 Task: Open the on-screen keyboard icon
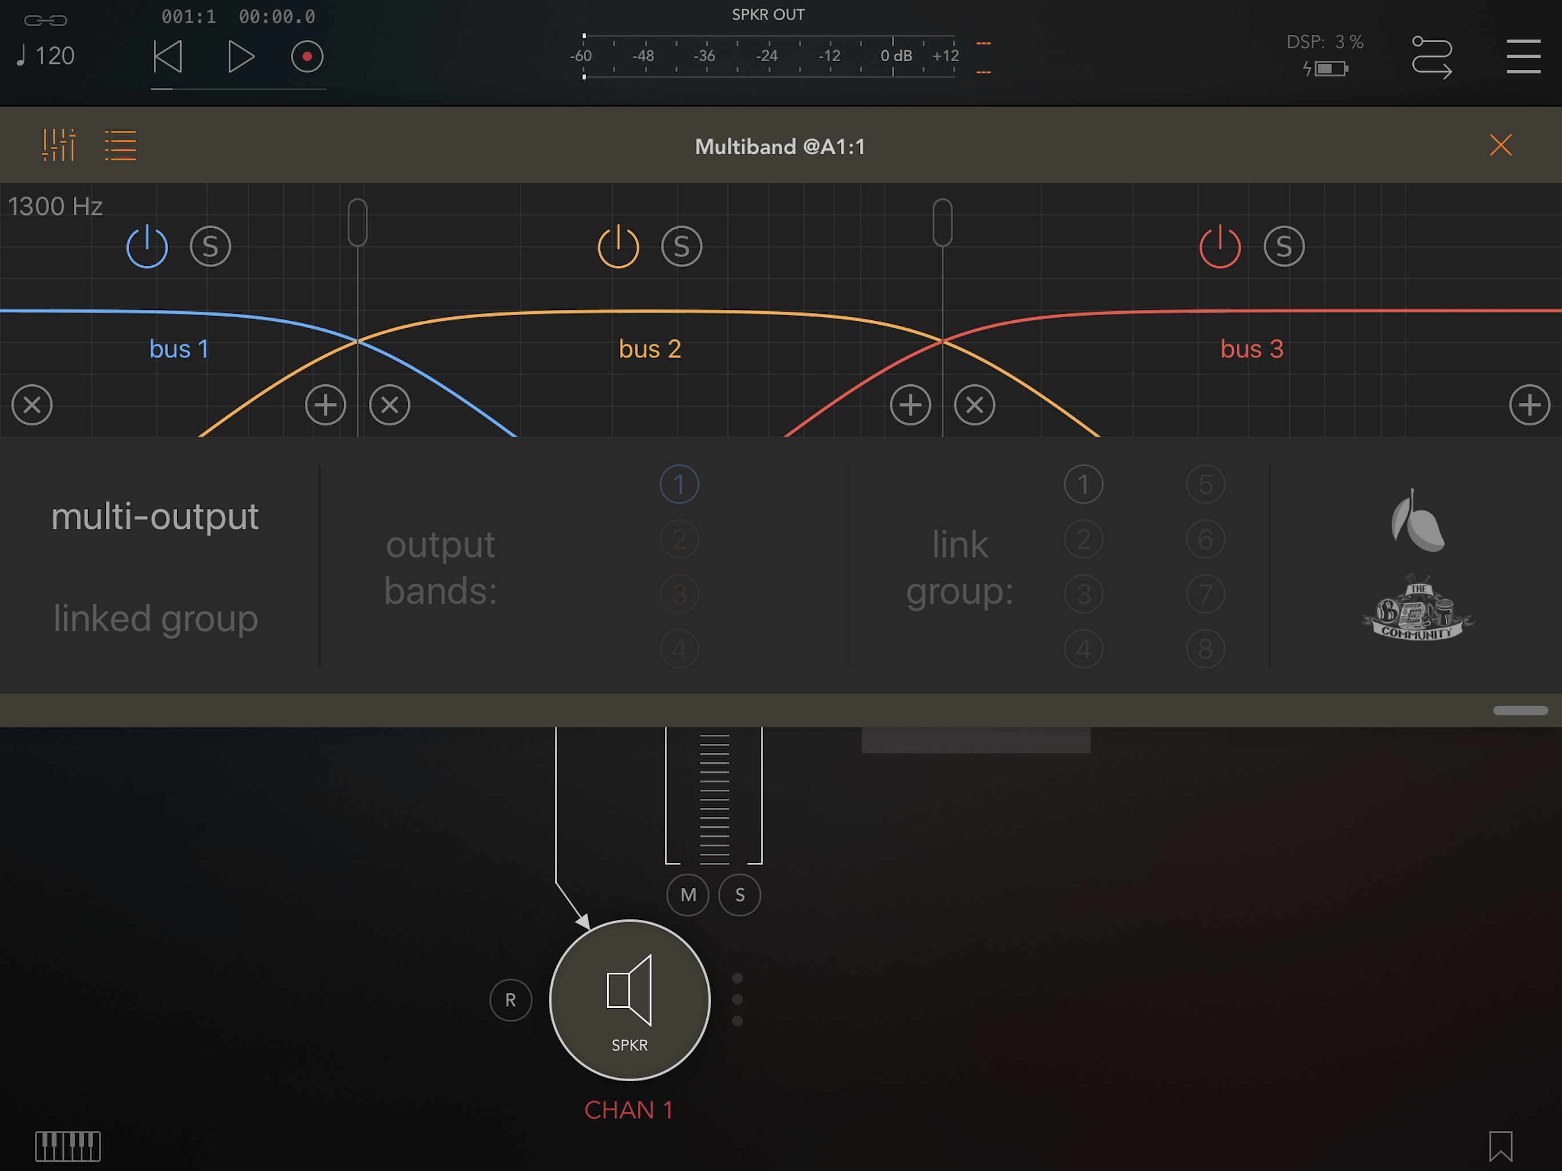(68, 1146)
